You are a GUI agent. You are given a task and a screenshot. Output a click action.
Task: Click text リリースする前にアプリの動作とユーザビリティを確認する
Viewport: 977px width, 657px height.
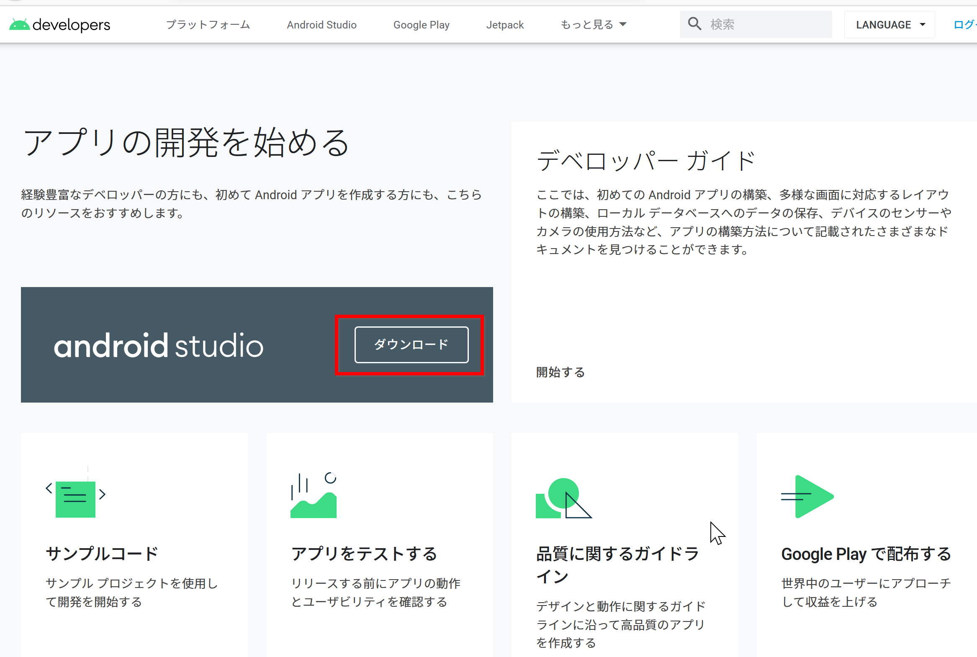[375, 593]
